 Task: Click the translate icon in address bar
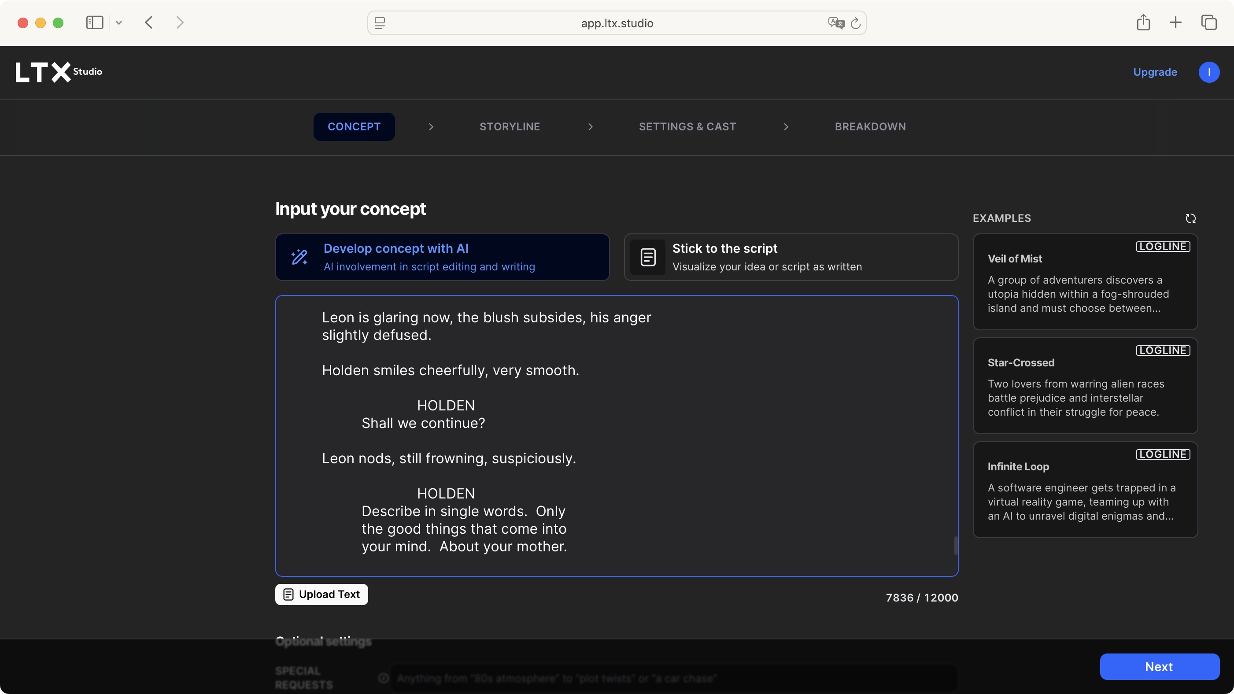point(836,22)
